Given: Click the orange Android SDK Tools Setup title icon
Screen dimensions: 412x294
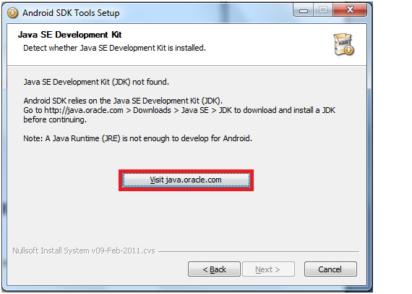Looking at the screenshot, I should point(12,12).
